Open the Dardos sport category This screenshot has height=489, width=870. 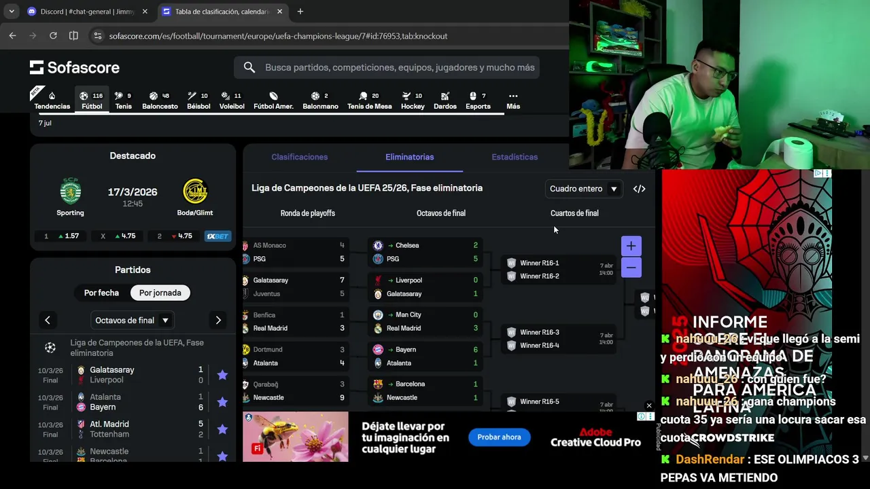click(x=445, y=101)
